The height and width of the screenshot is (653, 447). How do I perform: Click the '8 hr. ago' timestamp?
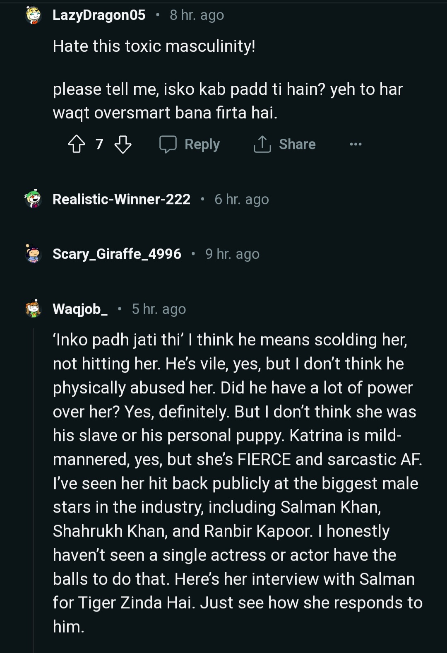point(197,15)
